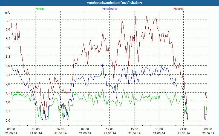219x136 pixels.
Task: Click the red Maxima legend label
Action: [x=178, y=9]
